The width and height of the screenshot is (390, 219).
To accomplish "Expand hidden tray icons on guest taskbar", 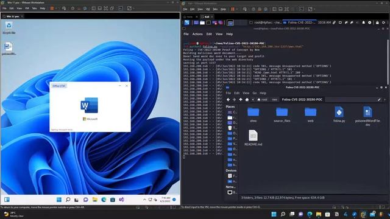I will coord(144,200).
